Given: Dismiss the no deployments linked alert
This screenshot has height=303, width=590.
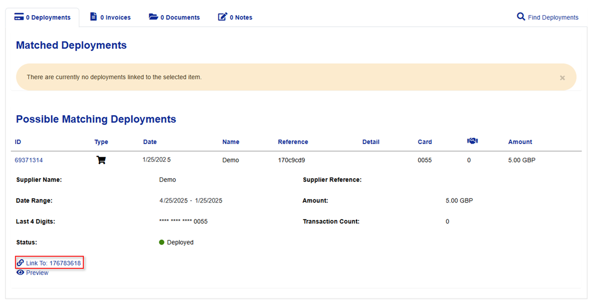Looking at the screenshot, I should pyautogui.click(x=562, y=78).
